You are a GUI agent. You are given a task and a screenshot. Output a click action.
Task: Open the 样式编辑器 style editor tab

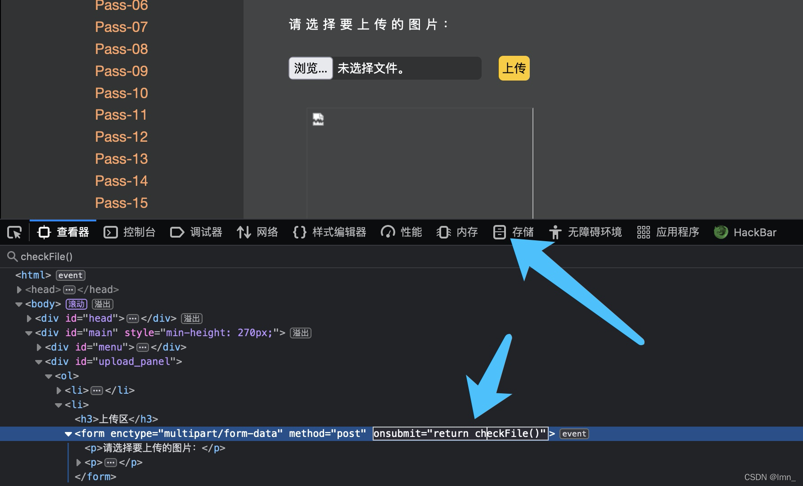pyautogui.click(x=329, y=232)
